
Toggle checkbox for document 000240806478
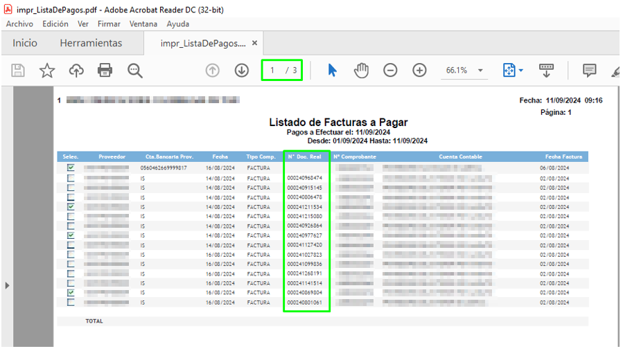[x=71, y=197]
